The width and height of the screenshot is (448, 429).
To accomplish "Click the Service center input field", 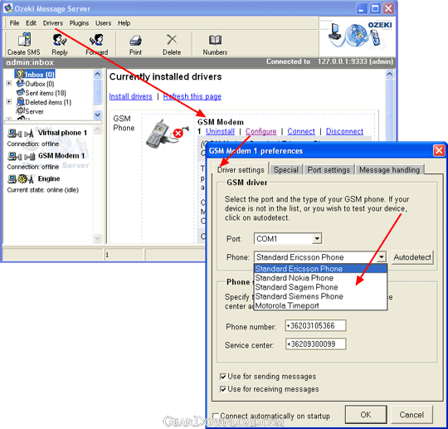I will (316, 344).
